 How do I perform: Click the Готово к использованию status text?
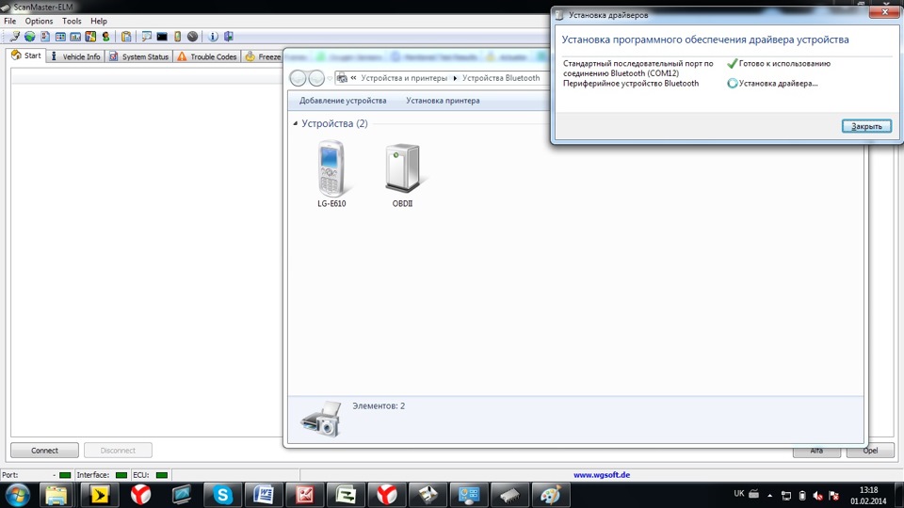click(784, 63)
